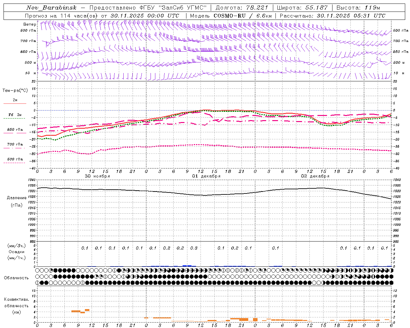Click the 'Конвективн.' convective cloud label
Viewport: 410px width, 328px height.
pyautogui.click(x=16, y=299)
